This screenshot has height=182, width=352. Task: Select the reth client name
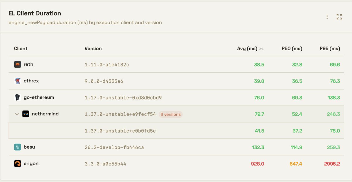(28, 64)
